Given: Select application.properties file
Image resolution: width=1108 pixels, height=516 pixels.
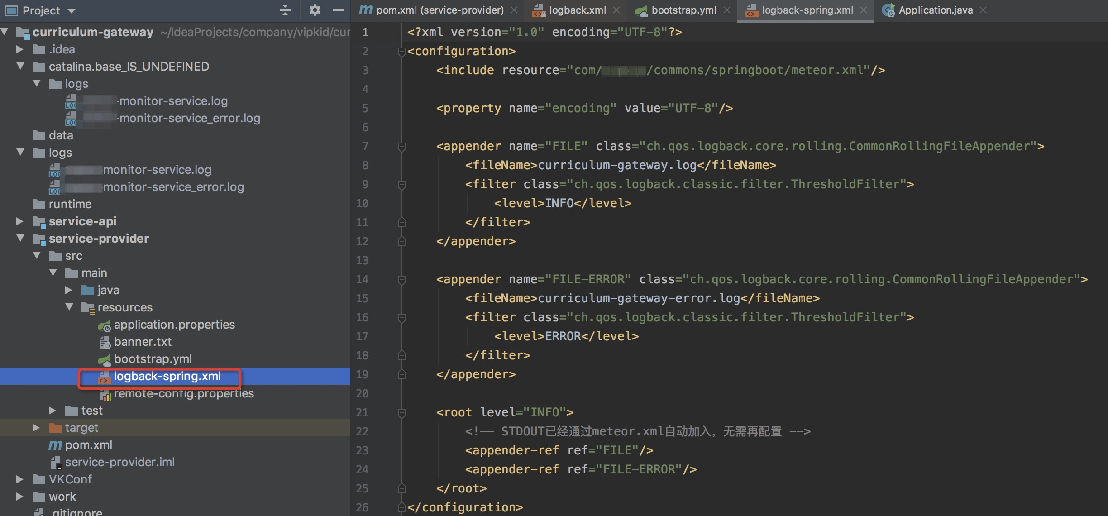Looking at the screenshot, I should point(174,324).
